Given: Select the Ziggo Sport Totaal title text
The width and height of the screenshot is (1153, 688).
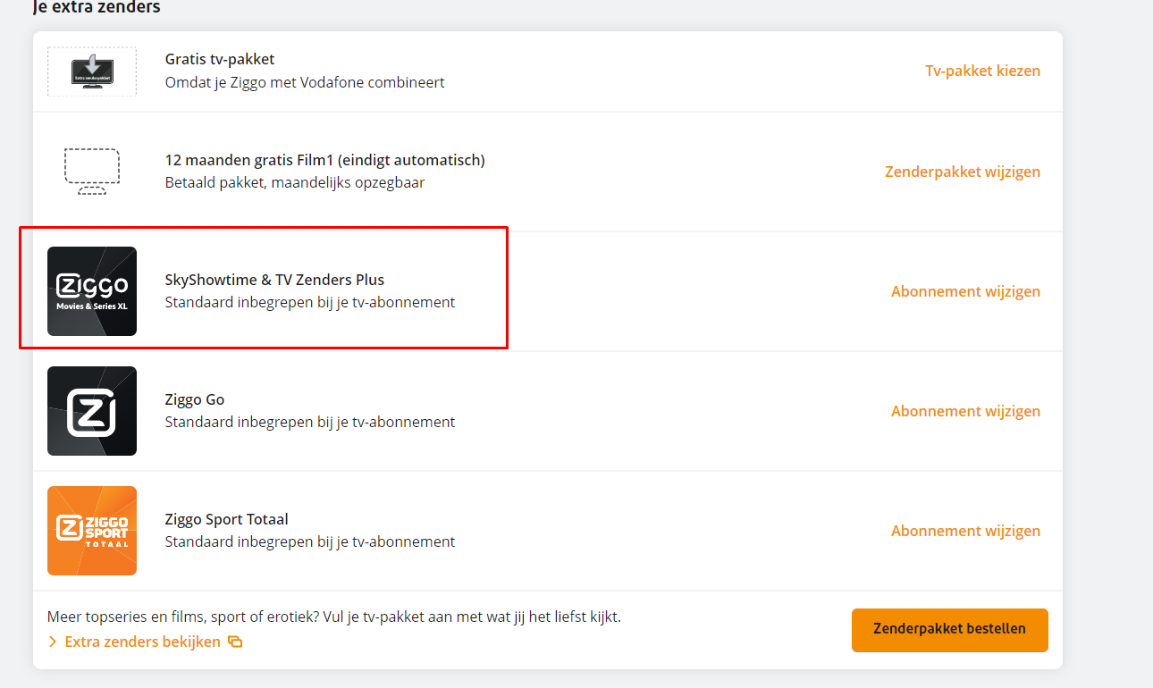Looking at the screenshot, I should 226,519.
